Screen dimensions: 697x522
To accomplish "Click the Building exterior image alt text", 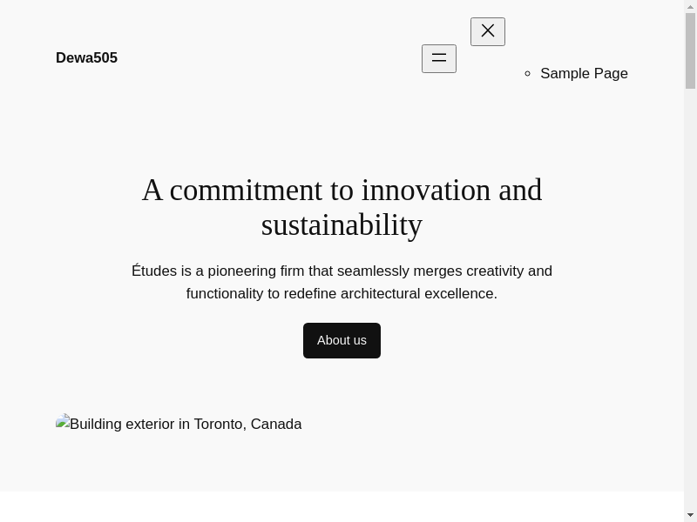I will coord(186,425).
